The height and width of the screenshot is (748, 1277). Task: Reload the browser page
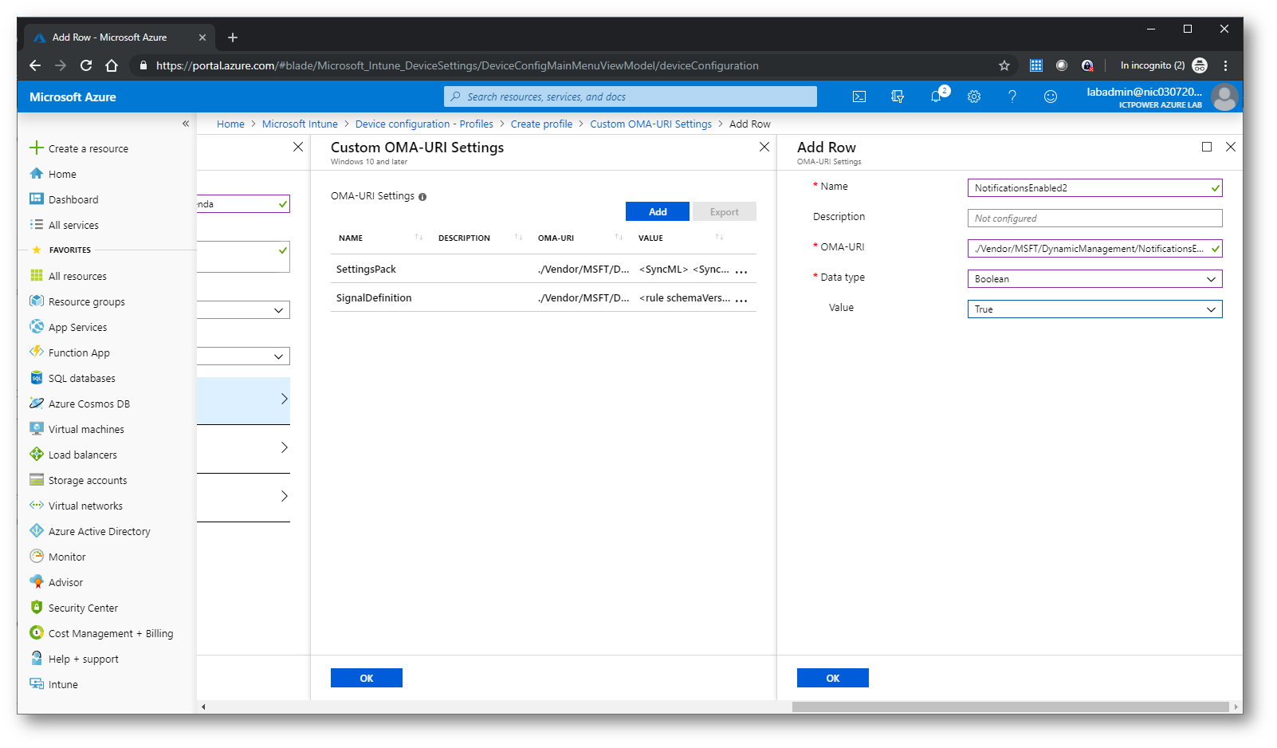tap(86, 65)
